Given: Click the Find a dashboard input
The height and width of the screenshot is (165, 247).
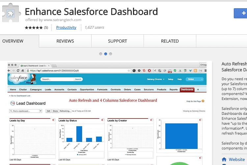Looking at the screenshot, I should click(x=24, y=111).
